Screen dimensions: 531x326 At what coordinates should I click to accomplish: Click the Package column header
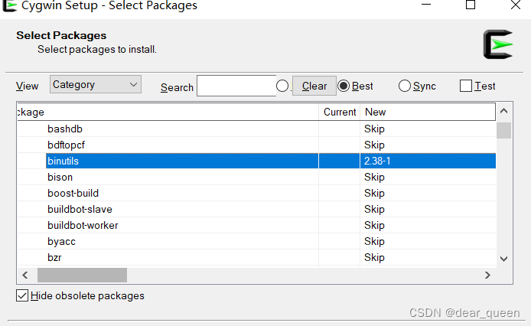click(x=168, y=112)
